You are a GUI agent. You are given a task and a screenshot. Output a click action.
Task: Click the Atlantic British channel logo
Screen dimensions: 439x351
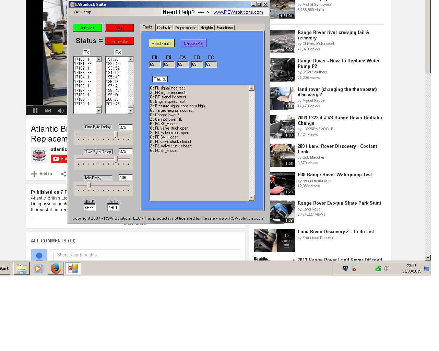click(39, 155)
